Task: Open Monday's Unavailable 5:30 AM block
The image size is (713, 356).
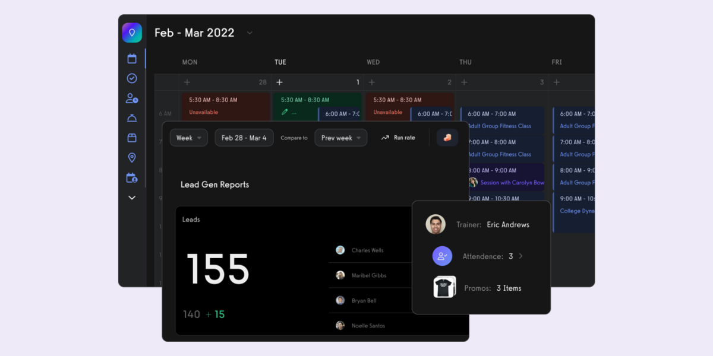Action: pyautogui.click(x=226, y=107)
